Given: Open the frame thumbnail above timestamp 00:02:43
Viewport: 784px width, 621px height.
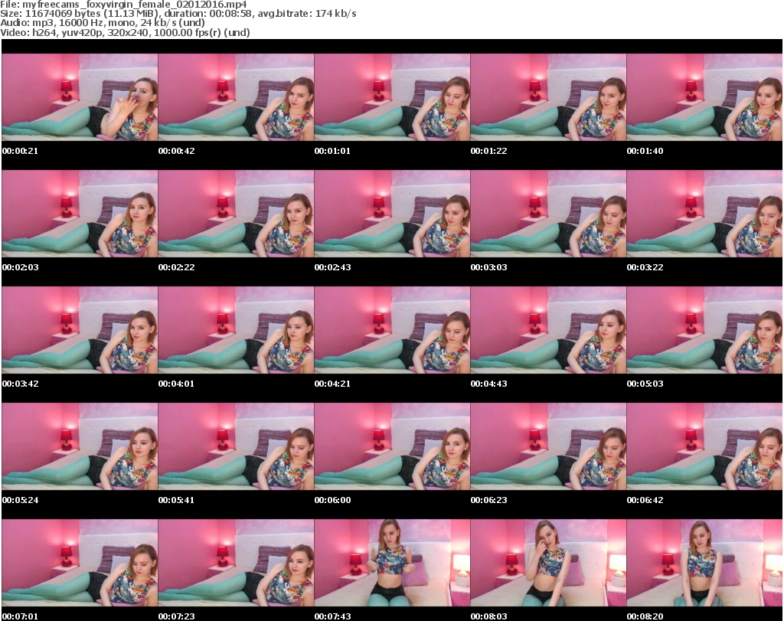Looking at the screenshot, I should pos(392,214).
